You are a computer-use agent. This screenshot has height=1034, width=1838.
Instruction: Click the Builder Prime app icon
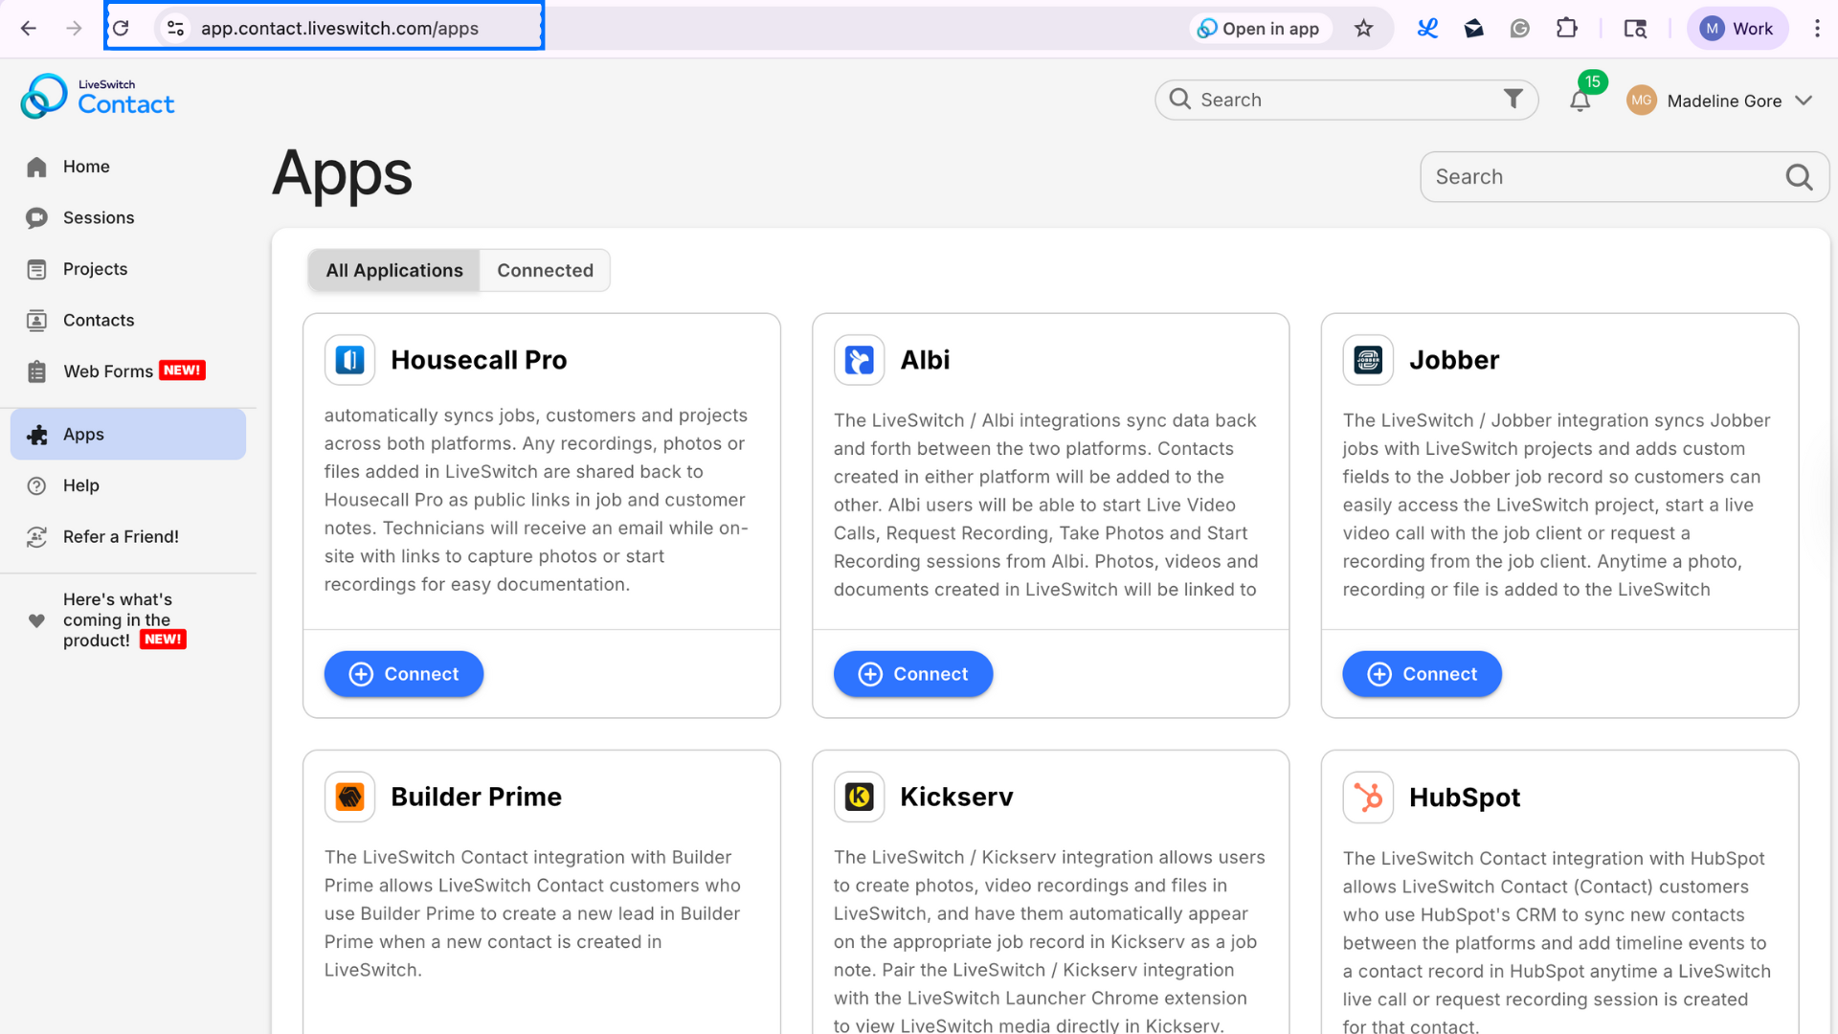tap(349, 797)
